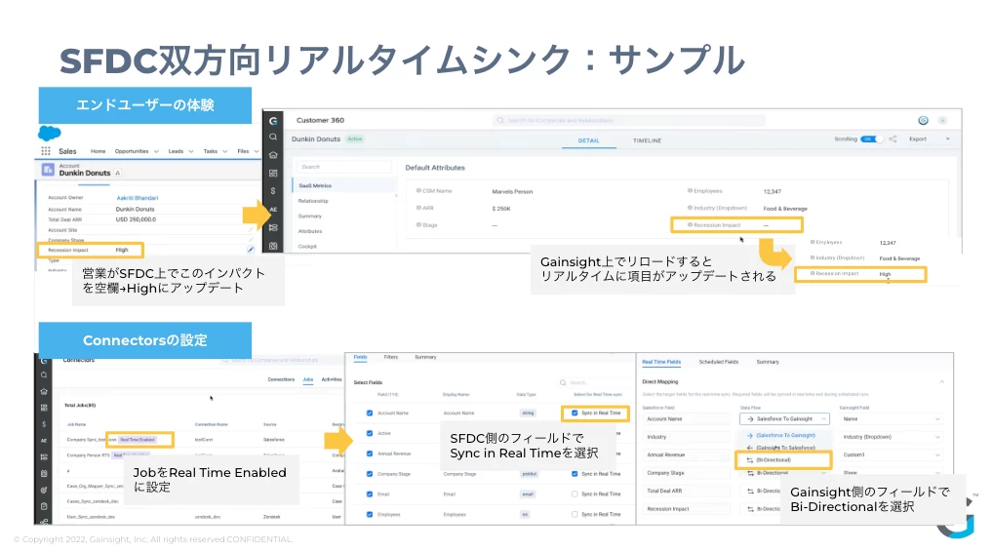Expand the Opportunities menu chevron
Image resolution: width=992 pixels, height=553 pixels.
(x=156, y=152)
